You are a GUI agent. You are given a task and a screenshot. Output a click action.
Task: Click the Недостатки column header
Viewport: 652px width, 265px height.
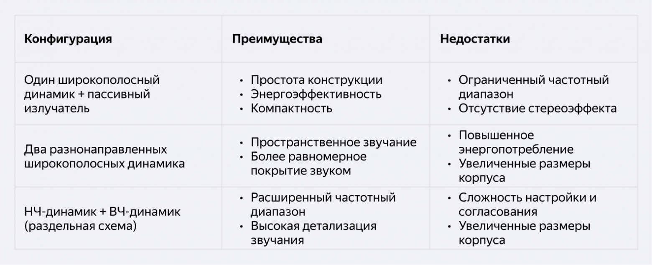click(475, 39)
